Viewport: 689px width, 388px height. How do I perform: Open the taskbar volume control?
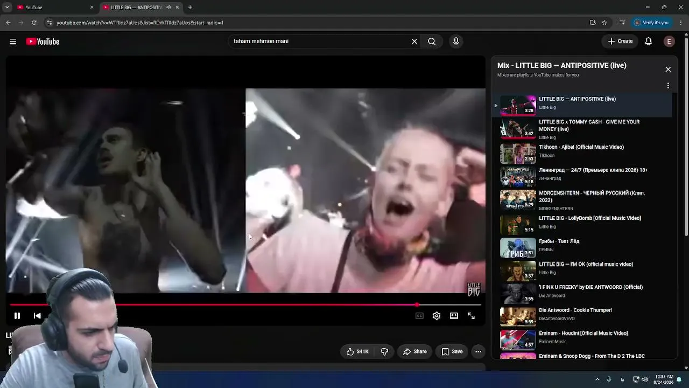pos(645,379)
